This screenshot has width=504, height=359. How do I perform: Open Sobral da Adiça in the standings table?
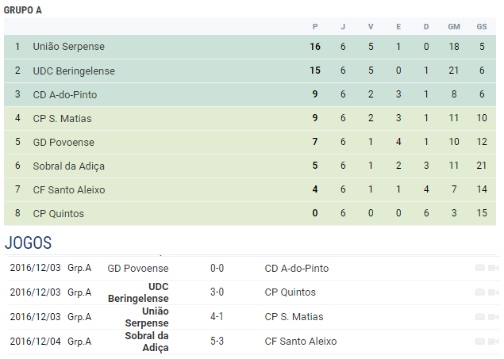point(68,166)
